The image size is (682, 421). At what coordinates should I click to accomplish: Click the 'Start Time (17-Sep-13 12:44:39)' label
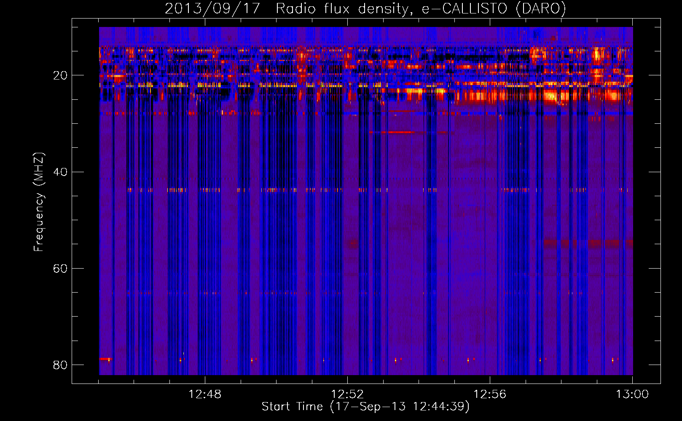coord(365,407)
